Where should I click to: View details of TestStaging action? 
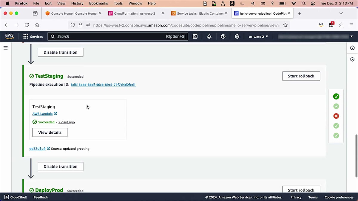point(50,132)
